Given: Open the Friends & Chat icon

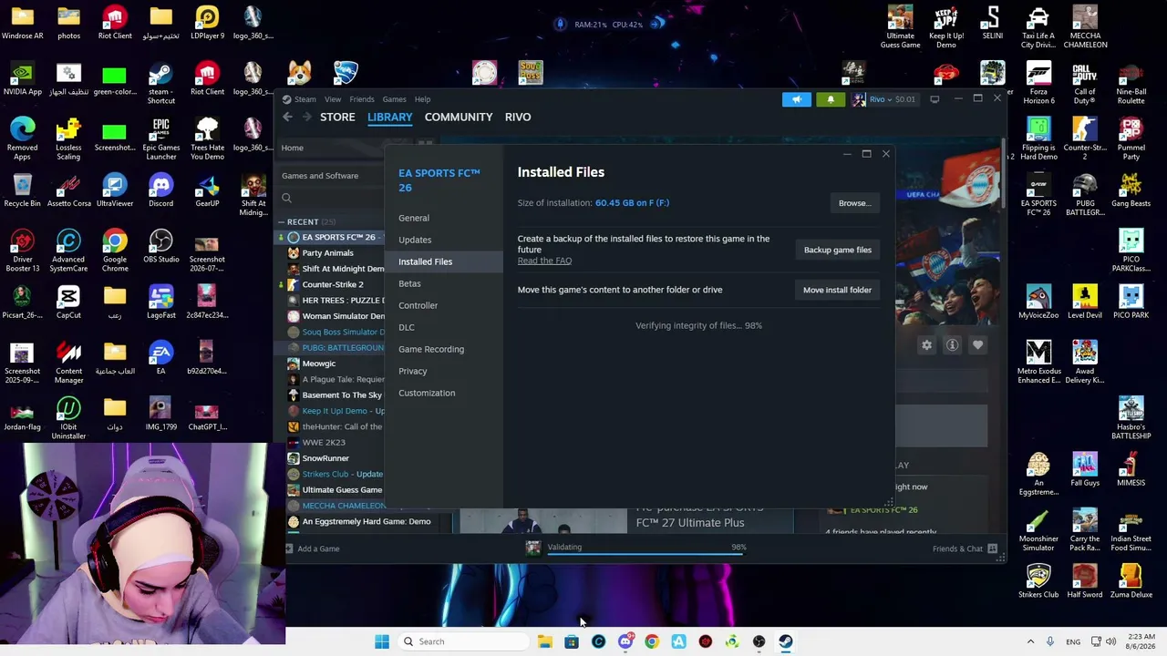Looking at the screenshot, I should [992, 548].
